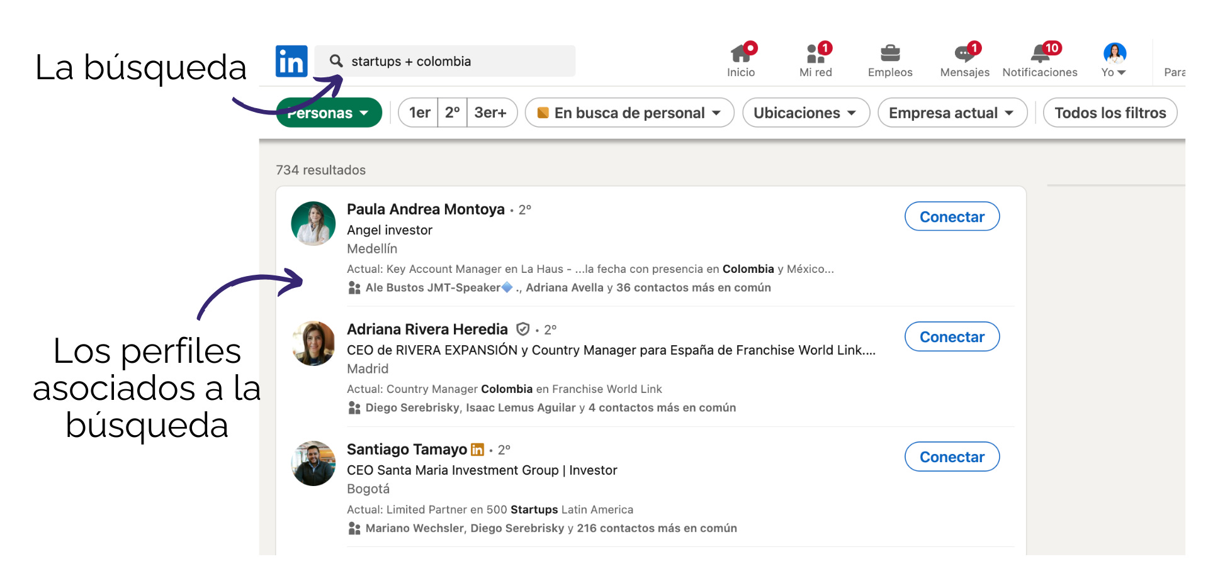Click Santiago Tamayo's LinkedIn premium badge
1208x586 pixels.
pyautogui.click(x=478, y=450)
